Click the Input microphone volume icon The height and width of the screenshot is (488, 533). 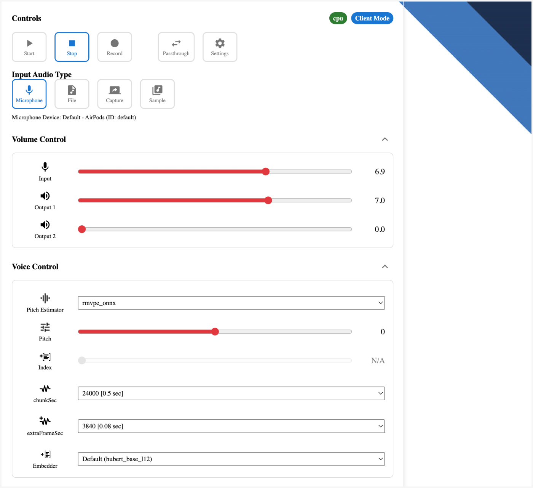(45, 167)
